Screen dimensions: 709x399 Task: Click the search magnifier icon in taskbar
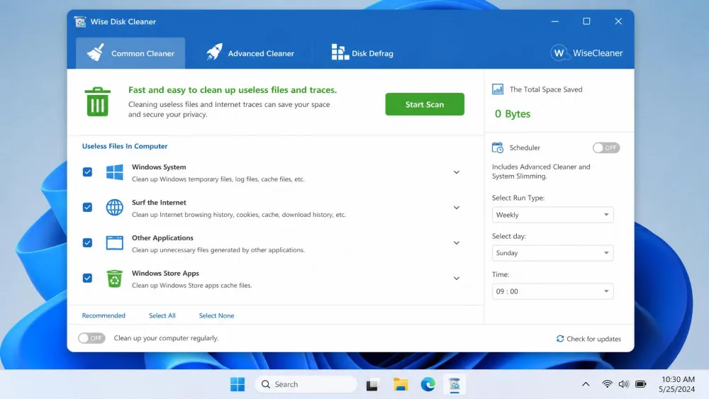(265, 384)
